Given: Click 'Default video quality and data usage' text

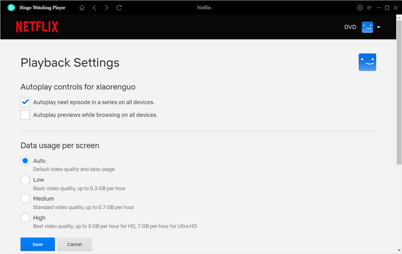Looking at the screenshot, I should 74,169.
